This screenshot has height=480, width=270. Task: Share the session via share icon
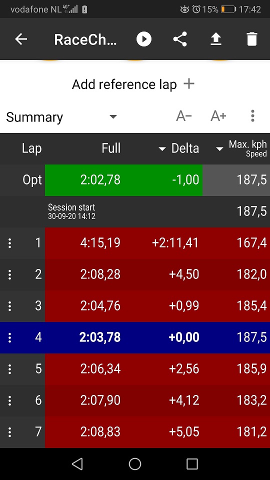tap(180, 39)
